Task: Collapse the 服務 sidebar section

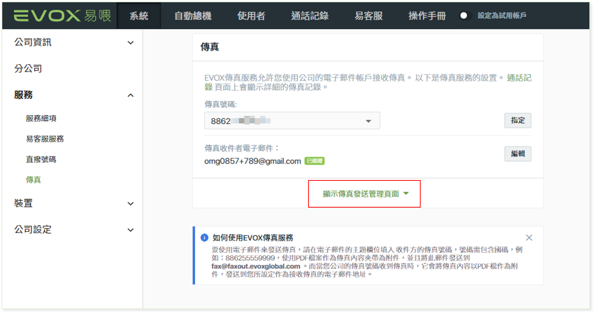Action: [74, 95]
